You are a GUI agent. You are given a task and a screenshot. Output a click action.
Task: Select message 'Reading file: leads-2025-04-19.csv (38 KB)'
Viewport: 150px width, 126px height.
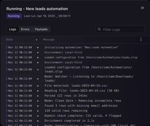tap(82, 91)
